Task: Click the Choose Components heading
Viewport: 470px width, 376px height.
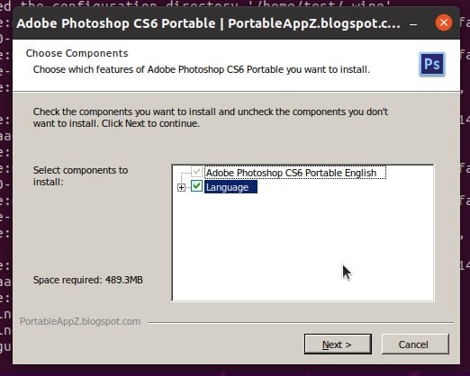Action: click(x=77, y=53)
